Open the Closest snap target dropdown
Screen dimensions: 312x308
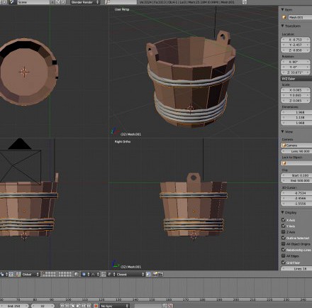[x=130, y=274]
